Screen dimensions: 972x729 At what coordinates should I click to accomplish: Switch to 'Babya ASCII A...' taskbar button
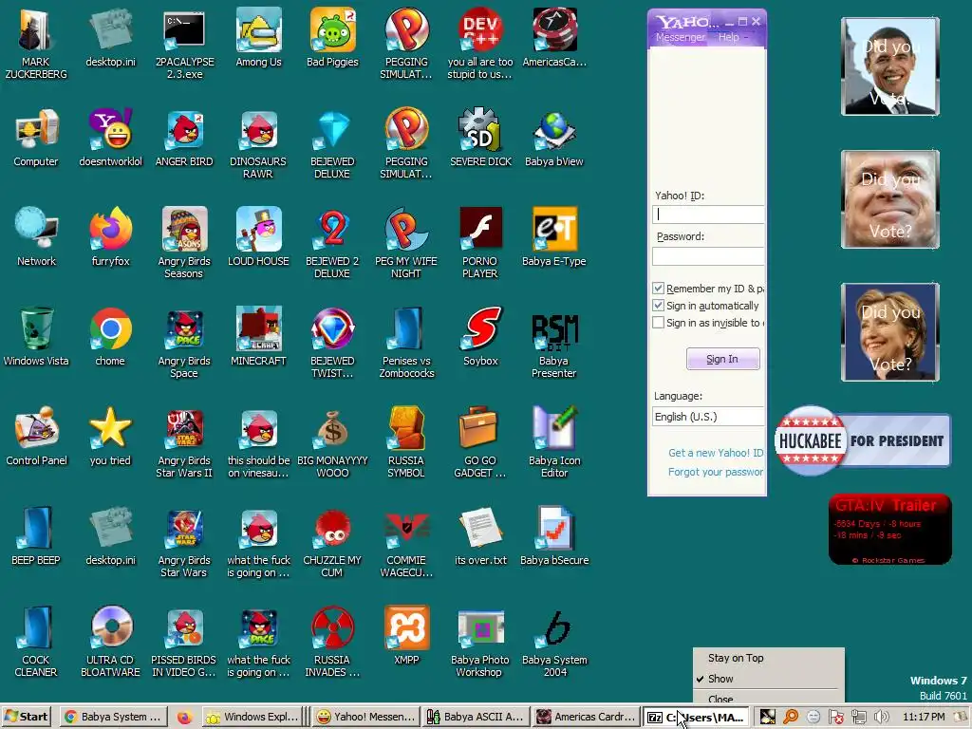pyautogui.click(x=476, y=718)
